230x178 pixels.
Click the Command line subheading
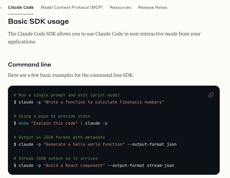pyautogui.click(x=29, y=65)
